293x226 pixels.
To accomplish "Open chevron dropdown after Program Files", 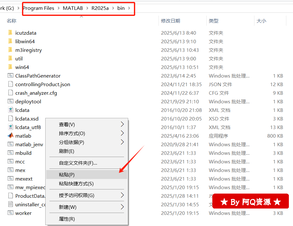I will tap(58, 8).
